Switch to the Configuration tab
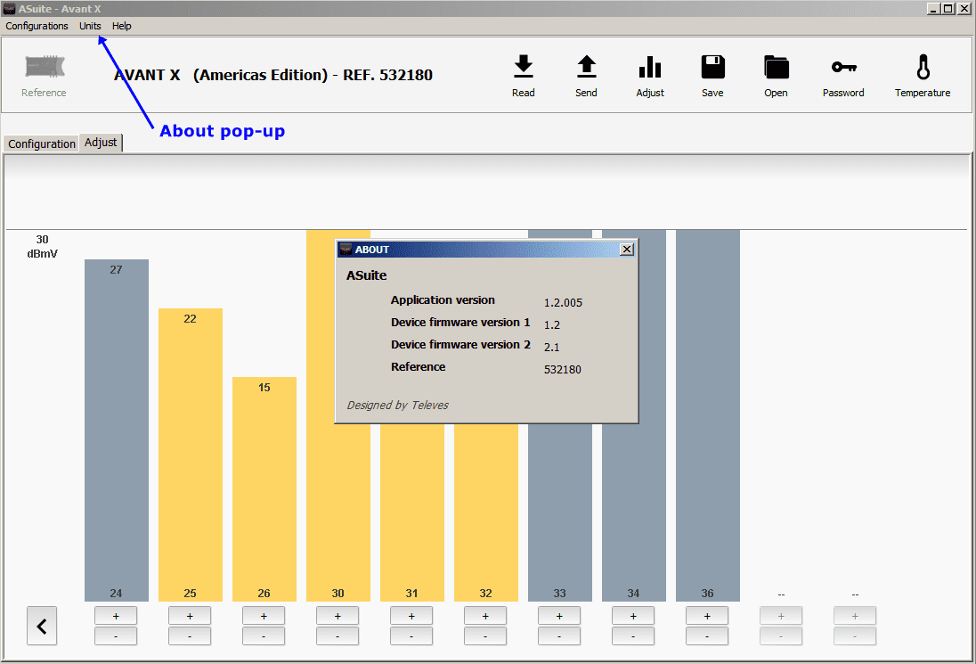 pyautogui.click(x=42, y=143)
